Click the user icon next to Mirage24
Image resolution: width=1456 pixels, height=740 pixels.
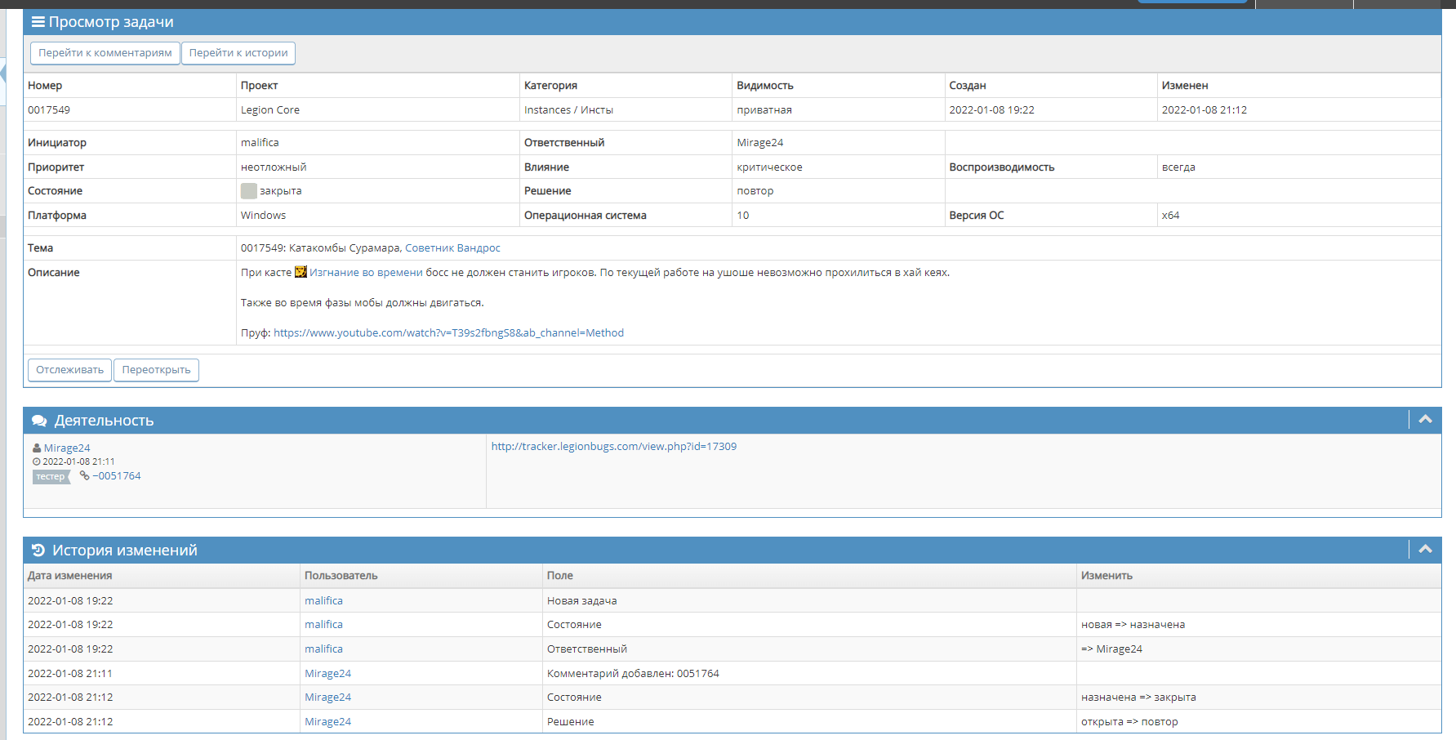[x=37, y=448]
